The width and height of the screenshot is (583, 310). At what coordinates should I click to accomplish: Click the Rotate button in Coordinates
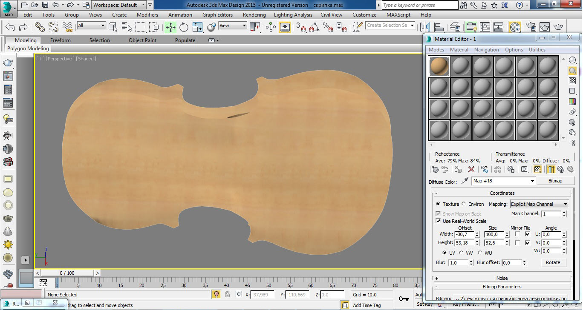[553, 262]
